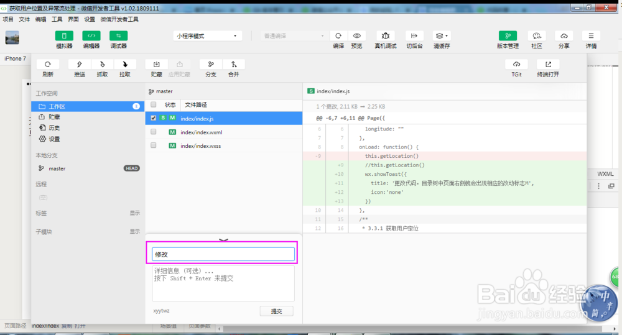Click the 抓取 fetch icon
Viewport: 622px width, 335px height.
coord(103,64)
